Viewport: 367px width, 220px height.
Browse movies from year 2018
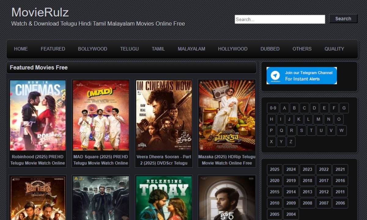(x=307, y=181)
